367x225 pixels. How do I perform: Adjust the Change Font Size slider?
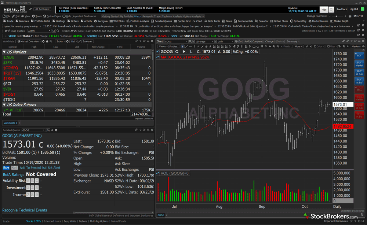(337, 16)
